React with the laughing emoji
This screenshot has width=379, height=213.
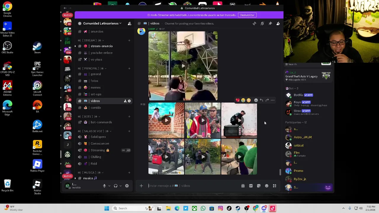click(243, 100)
